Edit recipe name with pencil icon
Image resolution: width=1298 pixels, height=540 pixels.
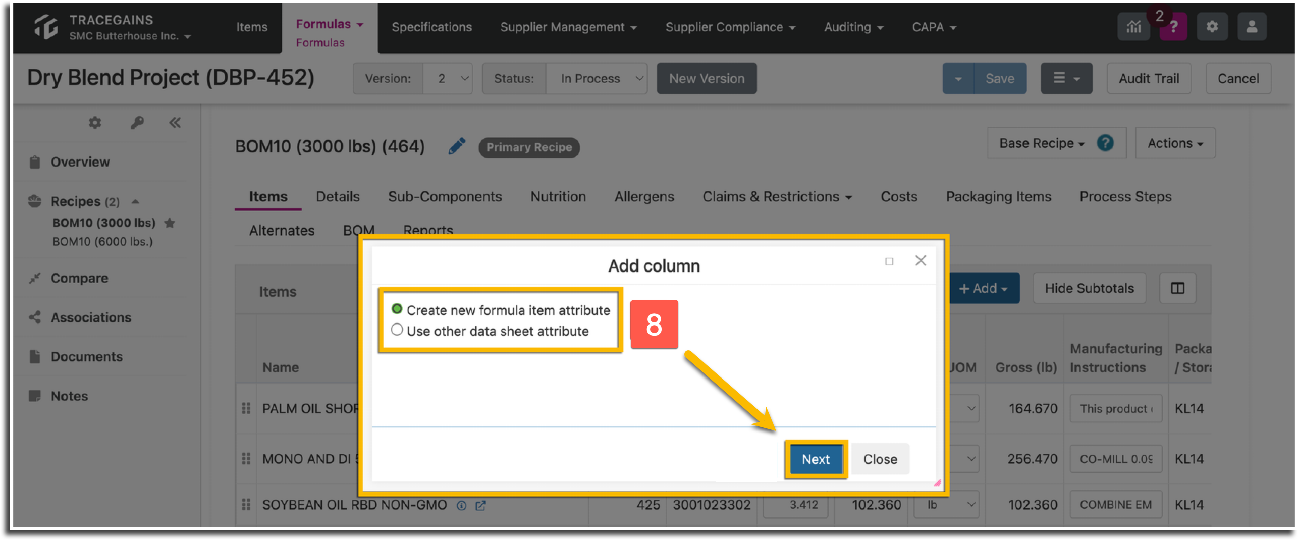pos(457,146)
